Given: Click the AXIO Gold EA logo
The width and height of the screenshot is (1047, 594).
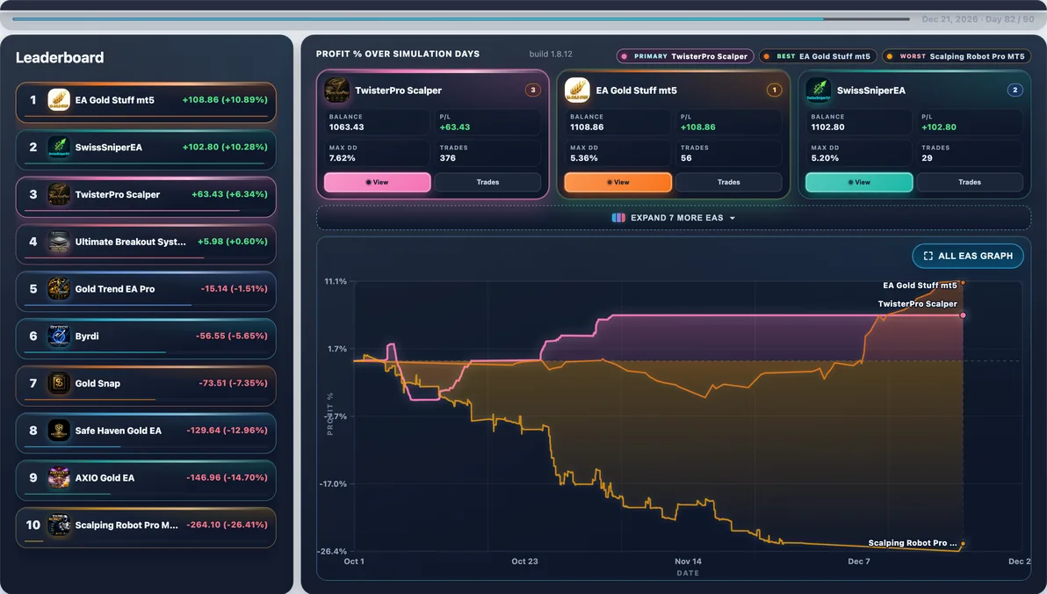Looking at the screenshot, I should [59, 478].
